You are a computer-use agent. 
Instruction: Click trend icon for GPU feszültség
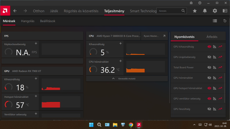(x=220, y=109)
